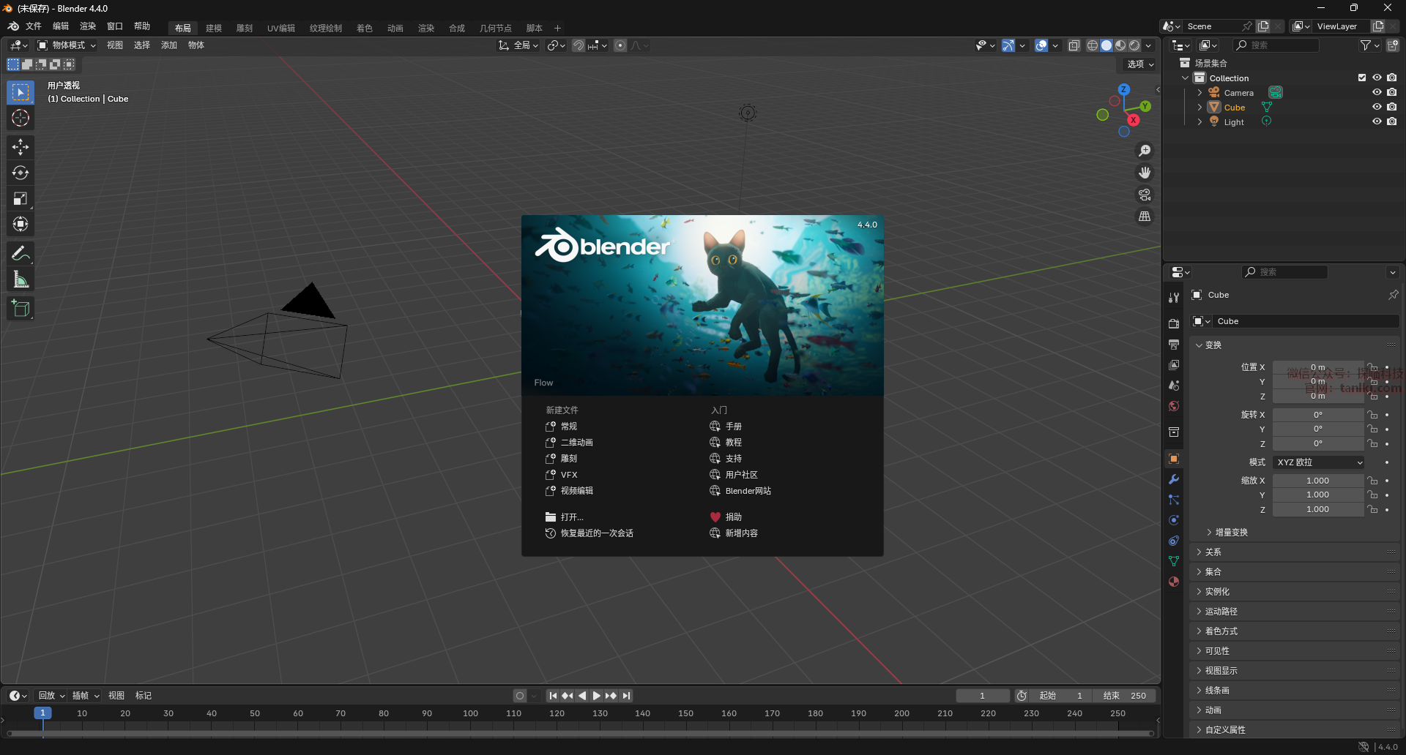The image size is (1406, 755).
Task: Toggle viewport visibility of the Light
Action: click(x=1377, y=121)
